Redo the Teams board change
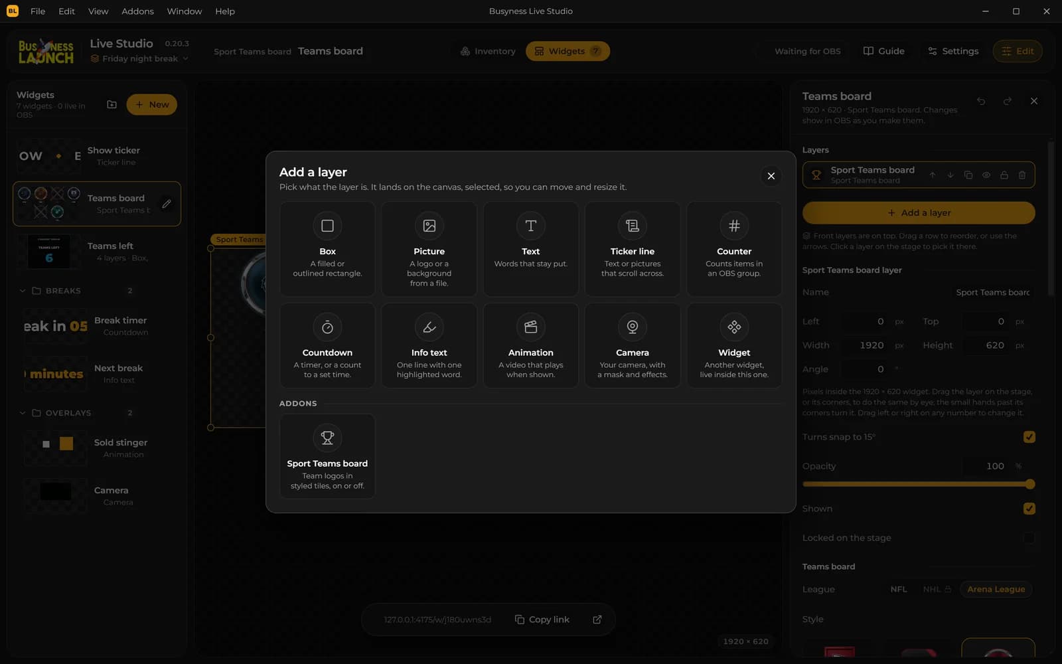1062x664 pixels. coord(1008,102)
